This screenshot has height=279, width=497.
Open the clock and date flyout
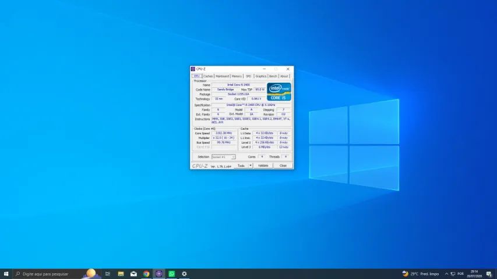tap(474, 274)
